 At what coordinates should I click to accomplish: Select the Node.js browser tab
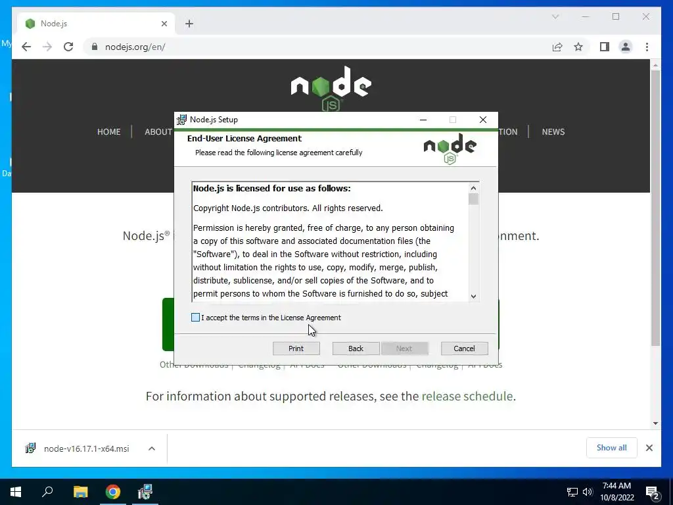pos(96,24)
